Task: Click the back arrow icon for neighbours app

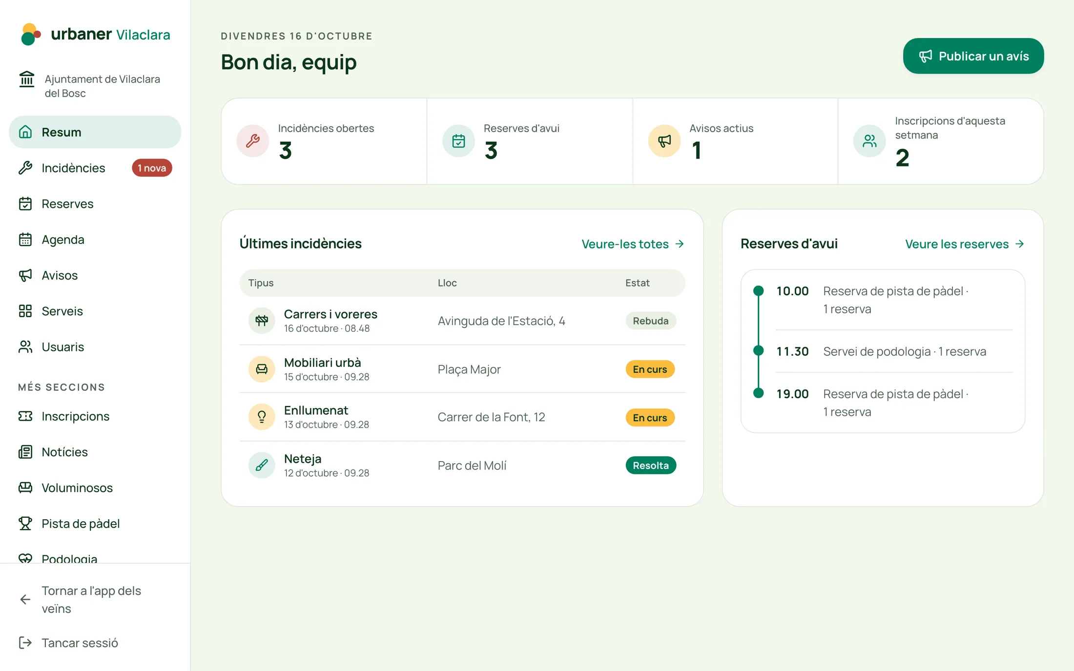Action: pyautogui.click(x=25, y=599)
